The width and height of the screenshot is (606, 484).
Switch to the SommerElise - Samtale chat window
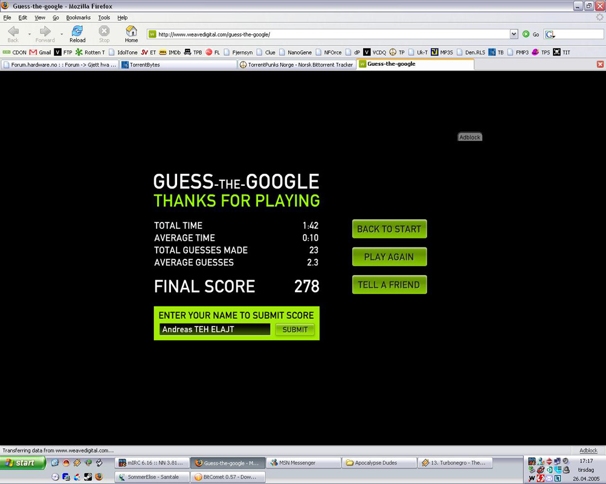(x=153, y=477)
